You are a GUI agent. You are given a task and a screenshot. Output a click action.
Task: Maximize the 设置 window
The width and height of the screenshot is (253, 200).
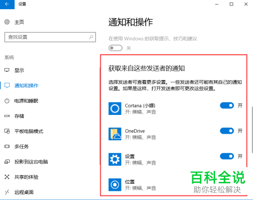231,4
